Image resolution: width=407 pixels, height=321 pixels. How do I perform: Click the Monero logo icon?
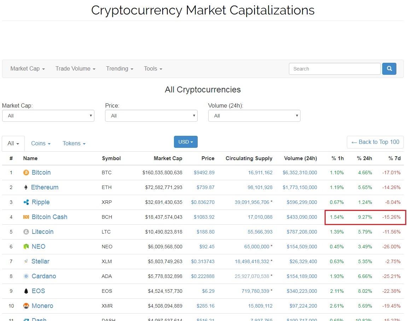(26, 306)
